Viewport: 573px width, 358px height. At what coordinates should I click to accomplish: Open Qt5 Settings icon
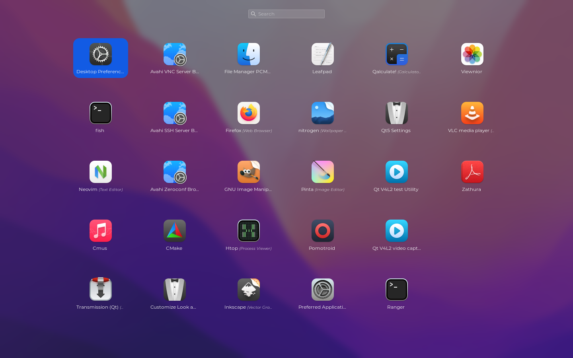pyautogui.click(x=397, y=113)
